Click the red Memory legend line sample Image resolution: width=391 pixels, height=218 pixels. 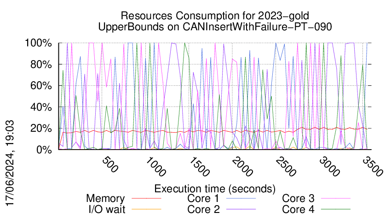click(x=146, y=198)
